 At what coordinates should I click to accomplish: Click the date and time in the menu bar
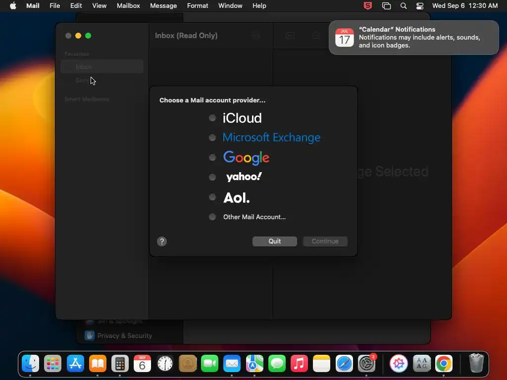coord(464,6)
